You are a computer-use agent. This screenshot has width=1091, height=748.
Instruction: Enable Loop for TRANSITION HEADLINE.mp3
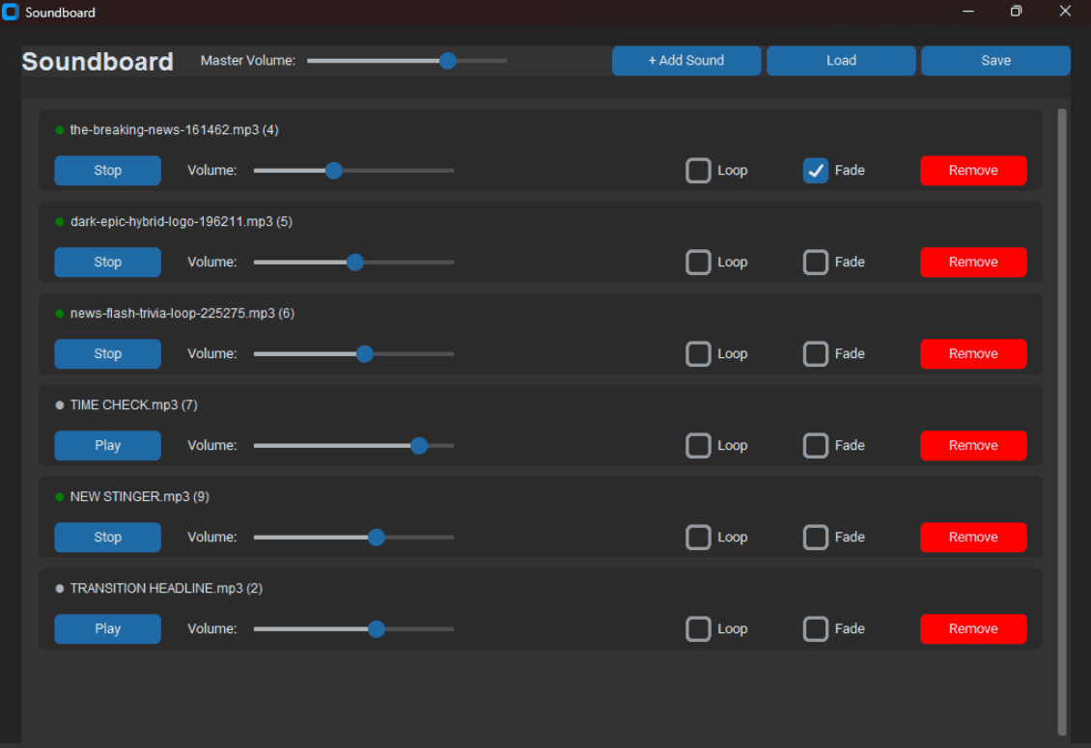(x=698, y=629)
